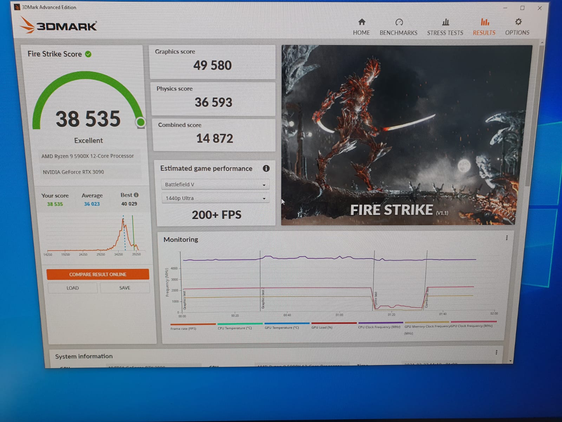Click the SAVE button

click(x=125, y=288)
